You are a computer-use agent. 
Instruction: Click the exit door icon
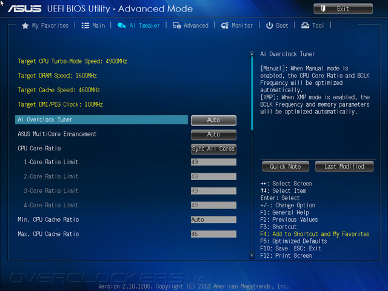click(x=323, y=9)
